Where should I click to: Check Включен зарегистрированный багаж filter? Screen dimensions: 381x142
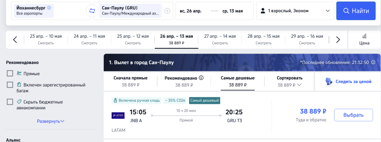click(10, 85)
